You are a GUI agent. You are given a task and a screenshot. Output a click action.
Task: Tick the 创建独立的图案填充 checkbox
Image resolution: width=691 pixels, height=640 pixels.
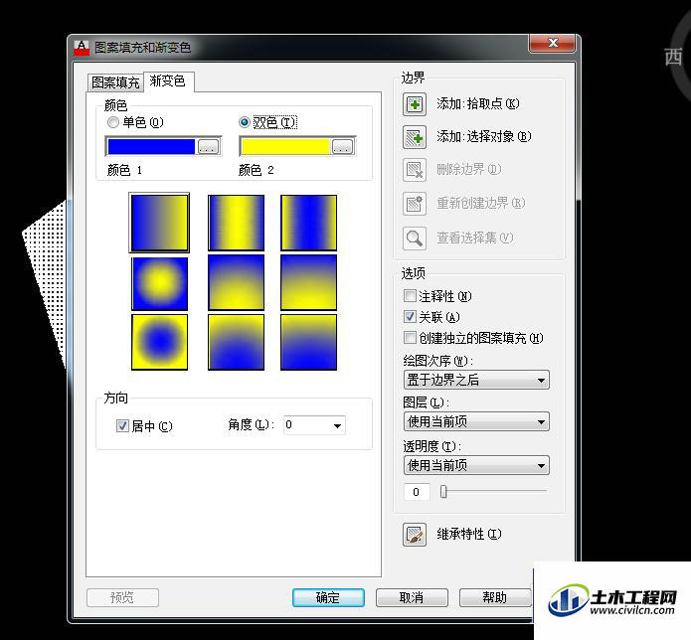tap(410, 338)
